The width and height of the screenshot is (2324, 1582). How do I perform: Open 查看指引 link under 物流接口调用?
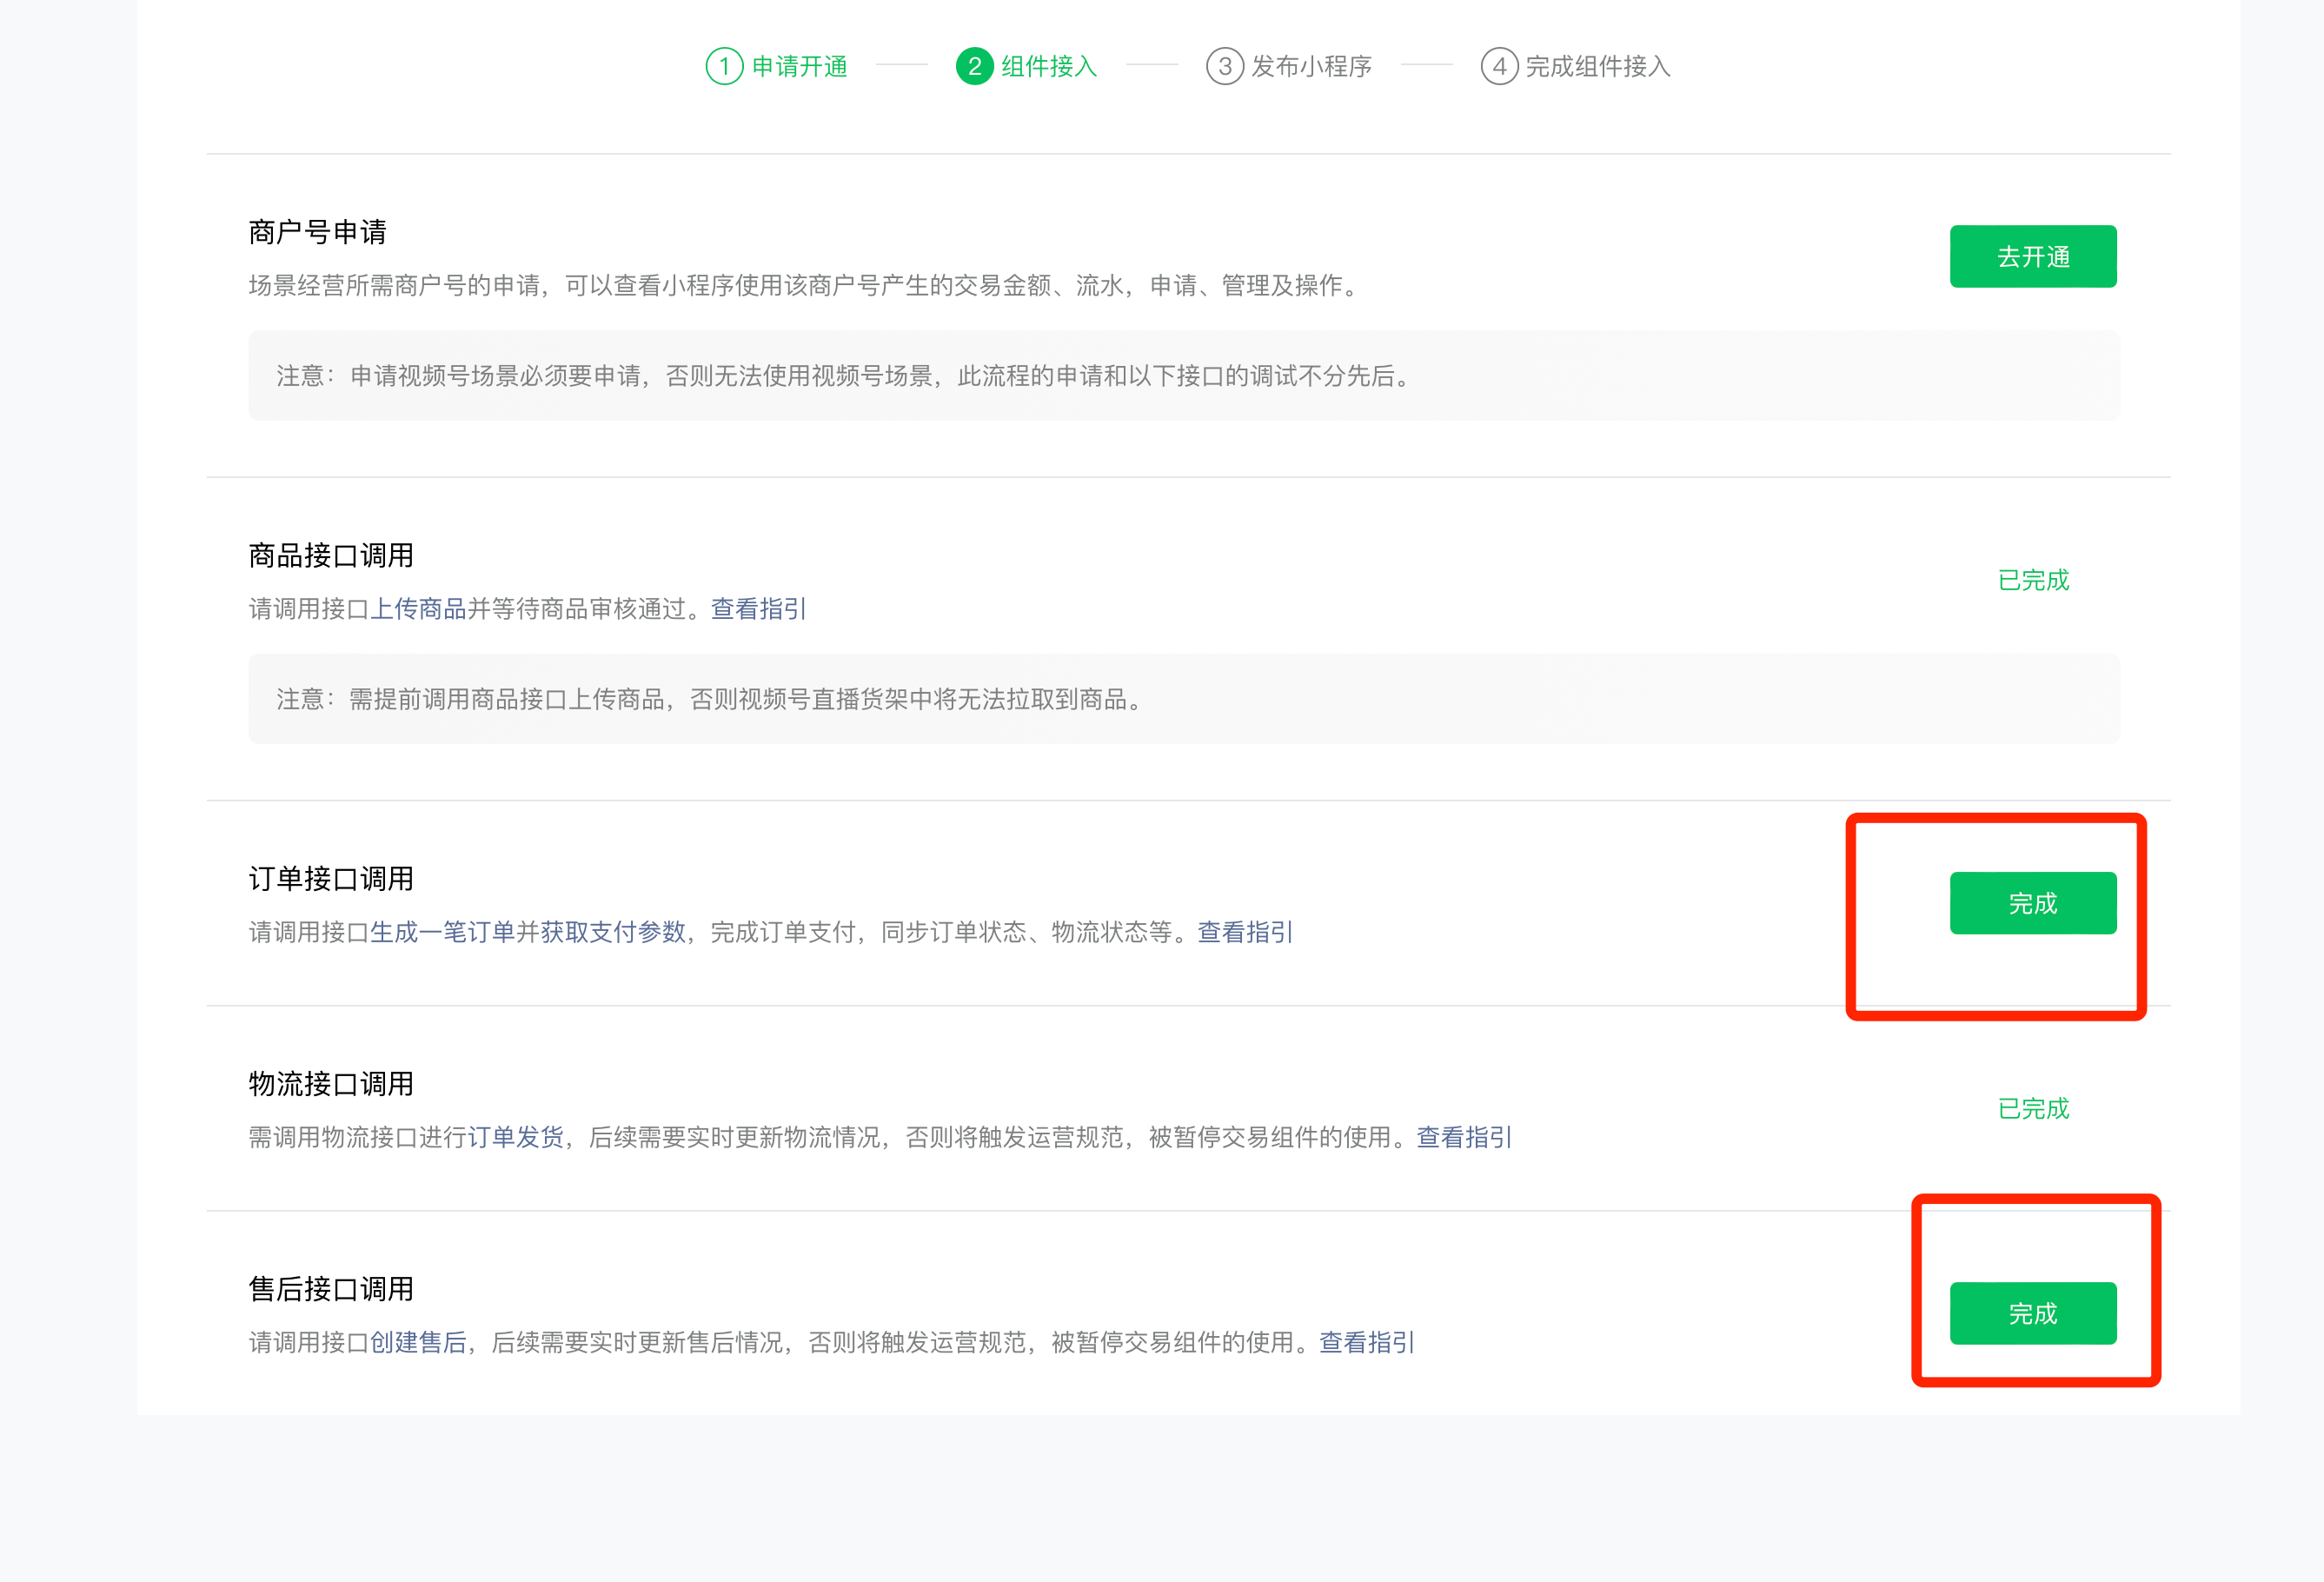[x=1464, y=1137]
